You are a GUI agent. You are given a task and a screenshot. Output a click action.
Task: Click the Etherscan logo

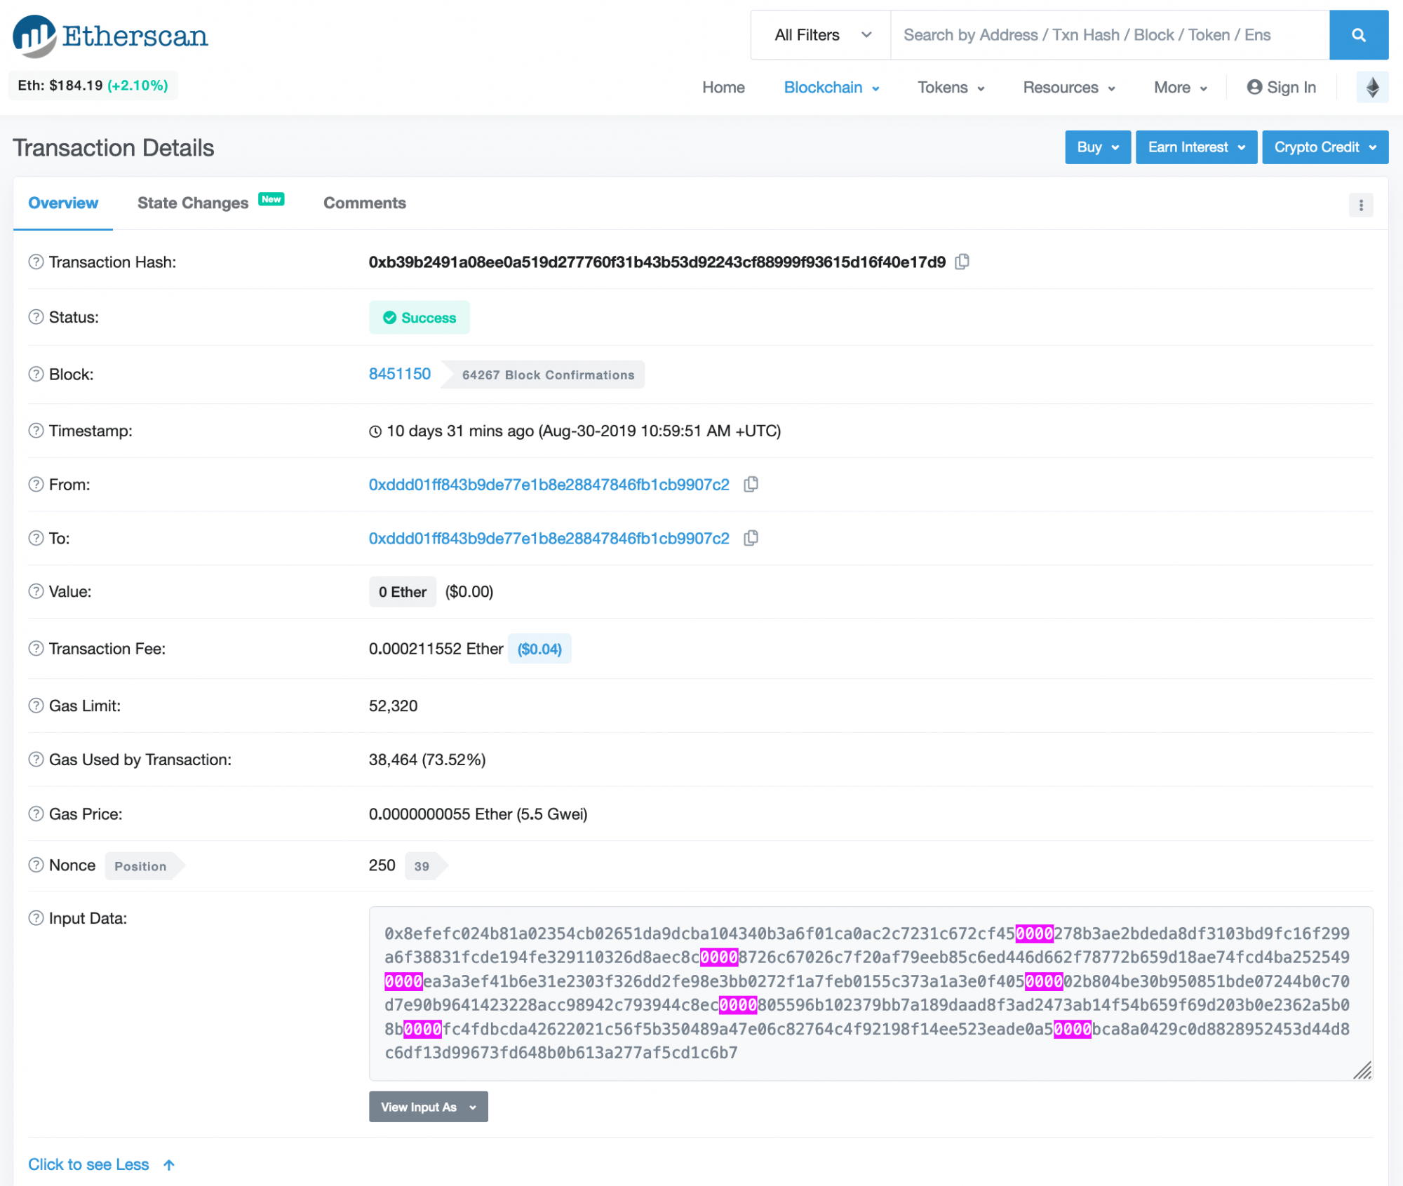tap(111, 36)
